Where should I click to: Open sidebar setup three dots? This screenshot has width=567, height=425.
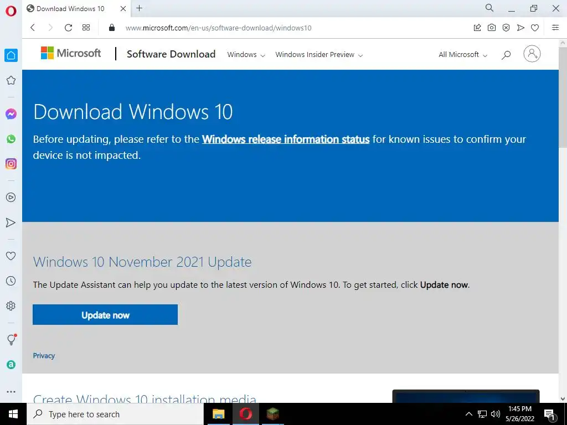tap(11, 392)
